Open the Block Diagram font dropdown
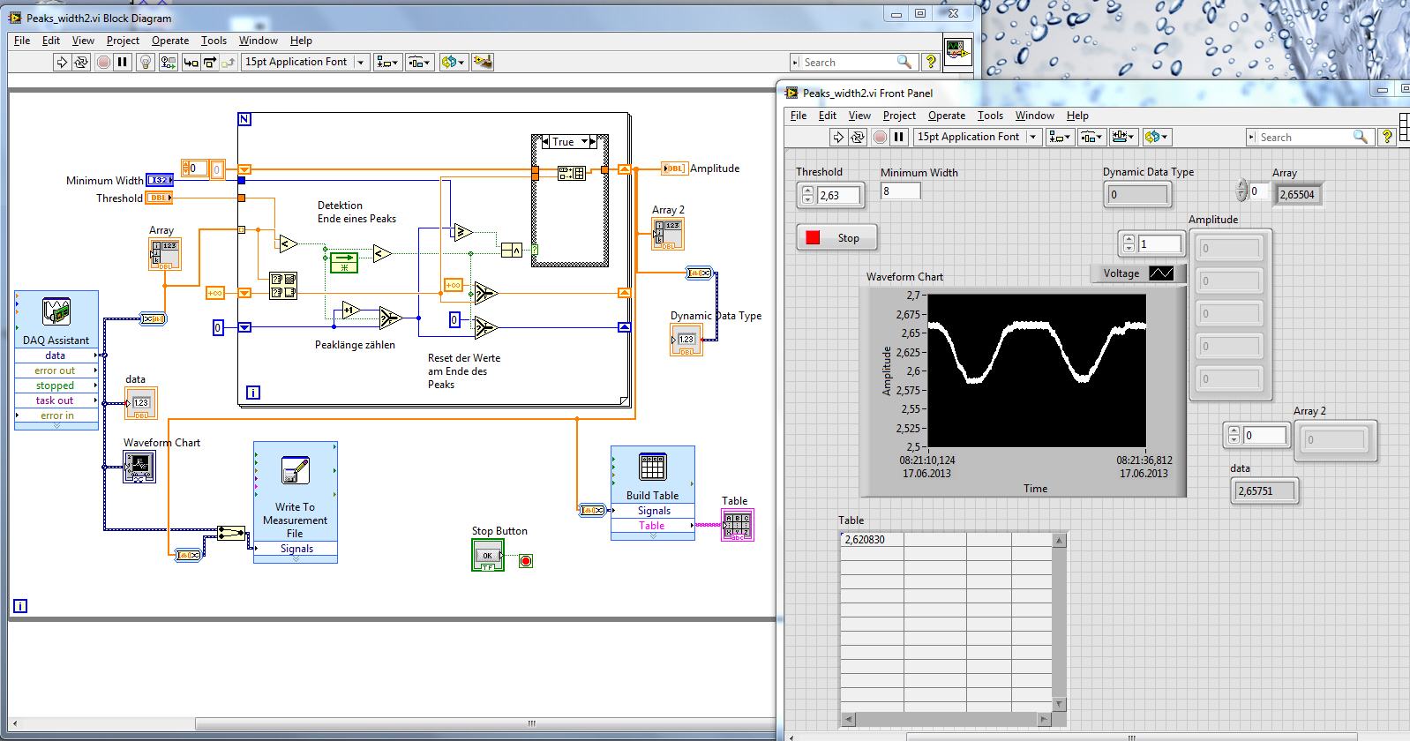 point(360,62)
